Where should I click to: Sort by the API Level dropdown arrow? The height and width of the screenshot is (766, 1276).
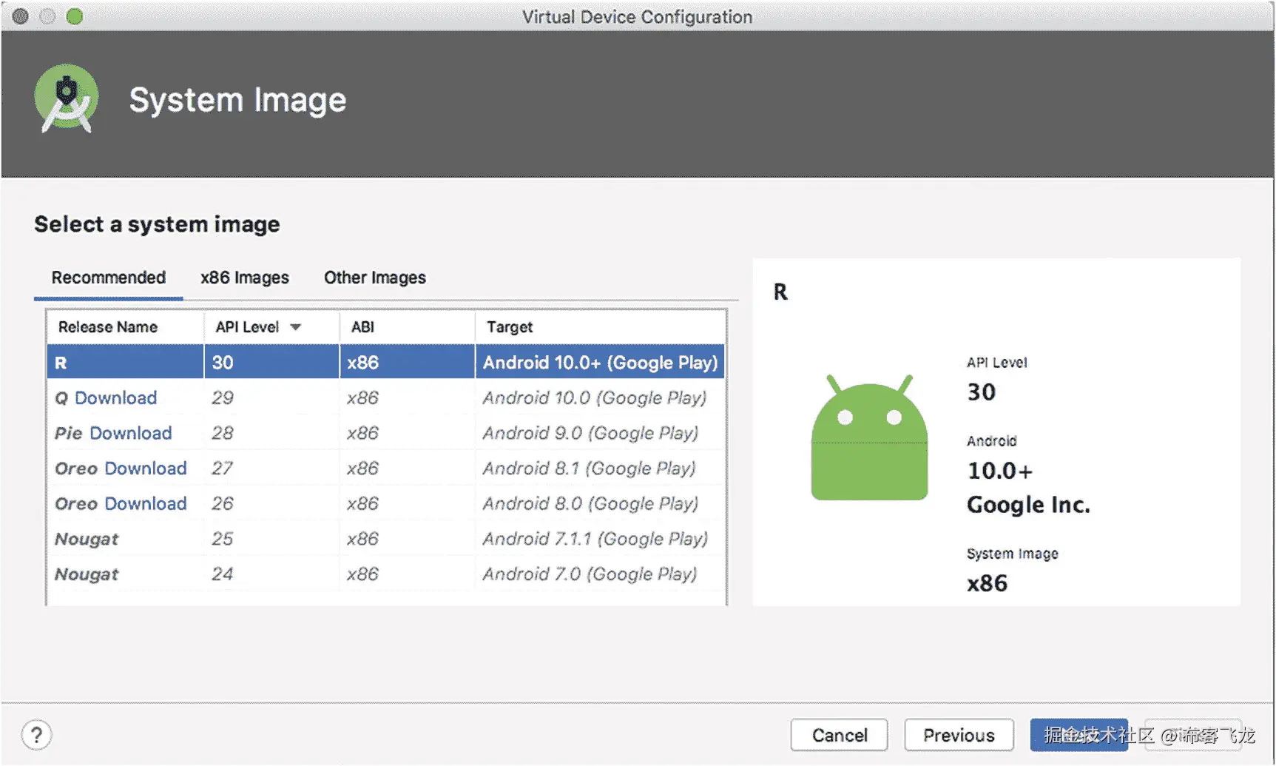(x=296, y=327)
